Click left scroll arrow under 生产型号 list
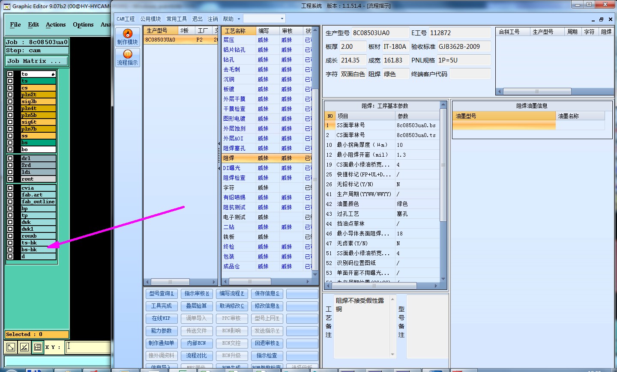This screenshot has width=617, height=372. pyautogui.click(x=147, y=282)
